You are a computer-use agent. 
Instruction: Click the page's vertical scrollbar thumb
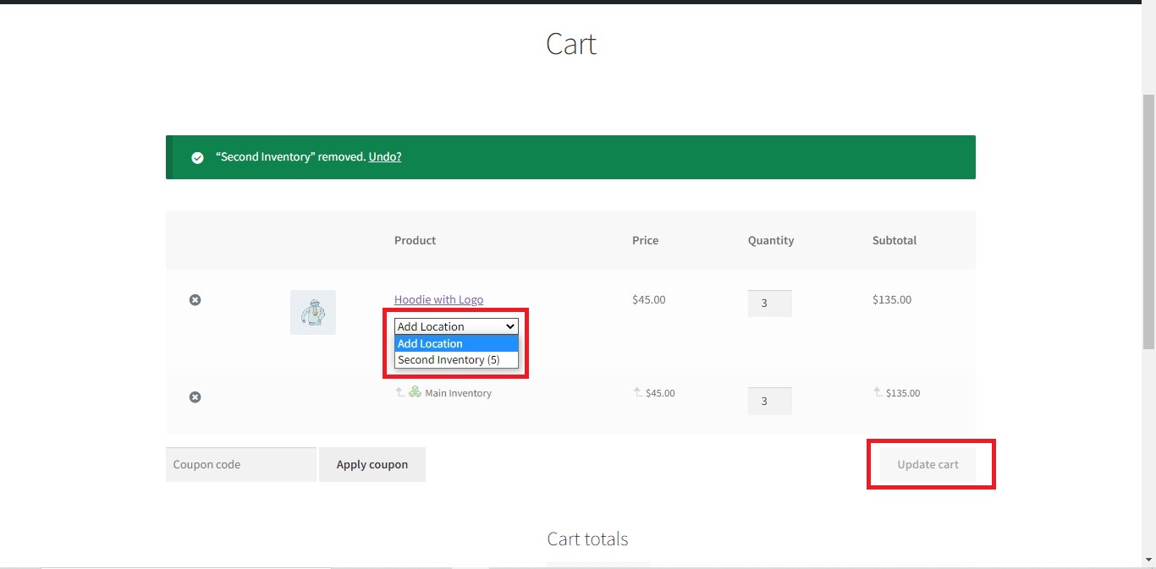coord(1148,222)
